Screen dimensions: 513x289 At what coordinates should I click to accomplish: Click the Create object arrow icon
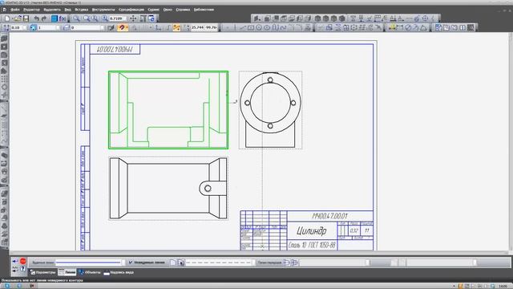pyautogui.click(x=15, y=261)
